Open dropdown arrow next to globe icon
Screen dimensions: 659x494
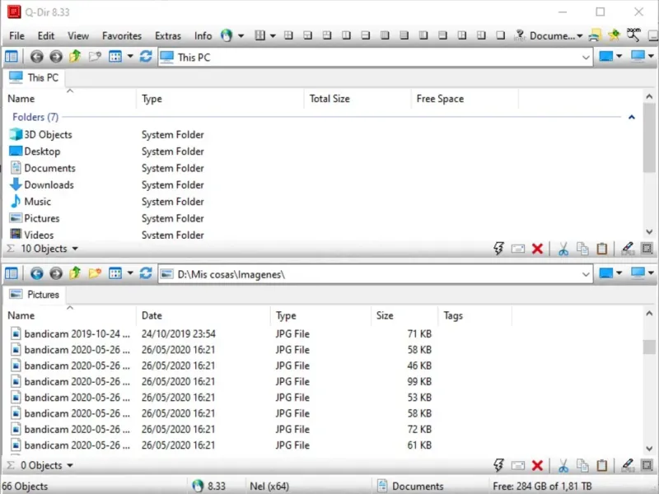click(x=241, y=35)
